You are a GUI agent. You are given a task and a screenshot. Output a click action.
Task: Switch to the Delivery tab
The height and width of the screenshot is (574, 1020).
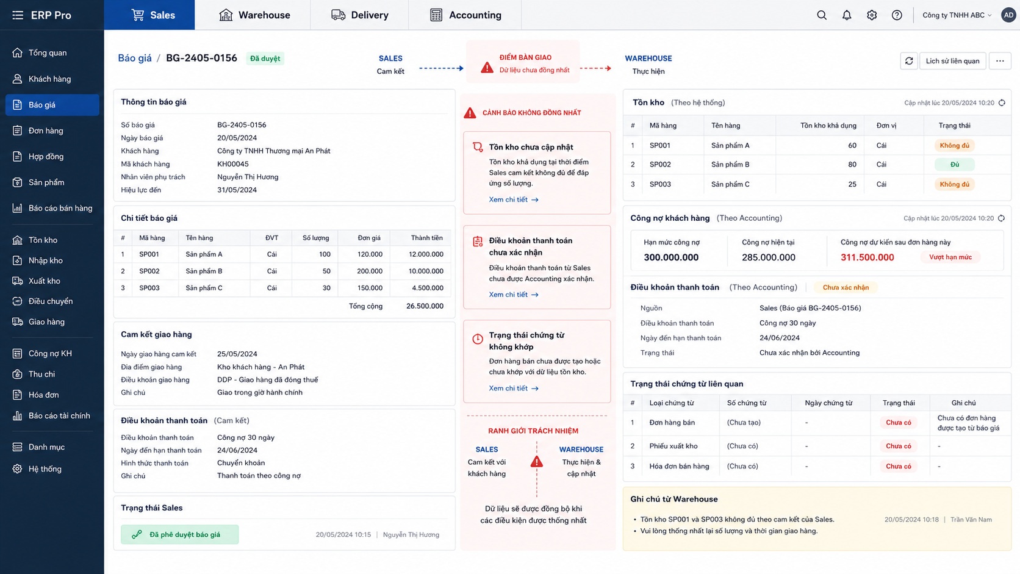(359, 15)
